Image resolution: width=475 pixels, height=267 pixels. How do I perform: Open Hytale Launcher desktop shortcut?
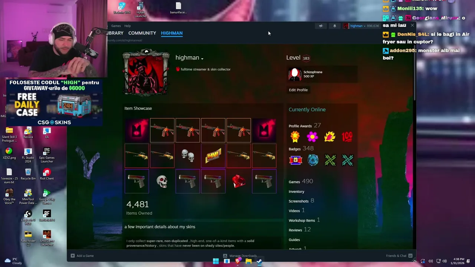pos(141,10)
